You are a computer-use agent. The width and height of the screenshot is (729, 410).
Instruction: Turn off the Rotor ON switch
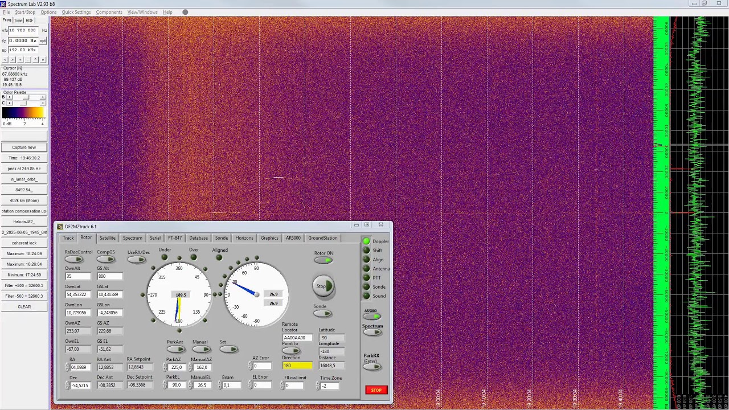pos(323,260)
